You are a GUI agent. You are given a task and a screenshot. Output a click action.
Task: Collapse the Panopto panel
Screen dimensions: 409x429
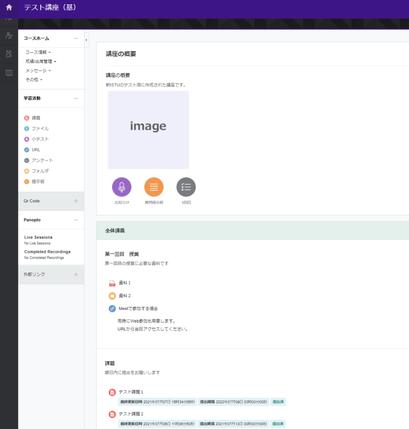[x=76, y=220]
